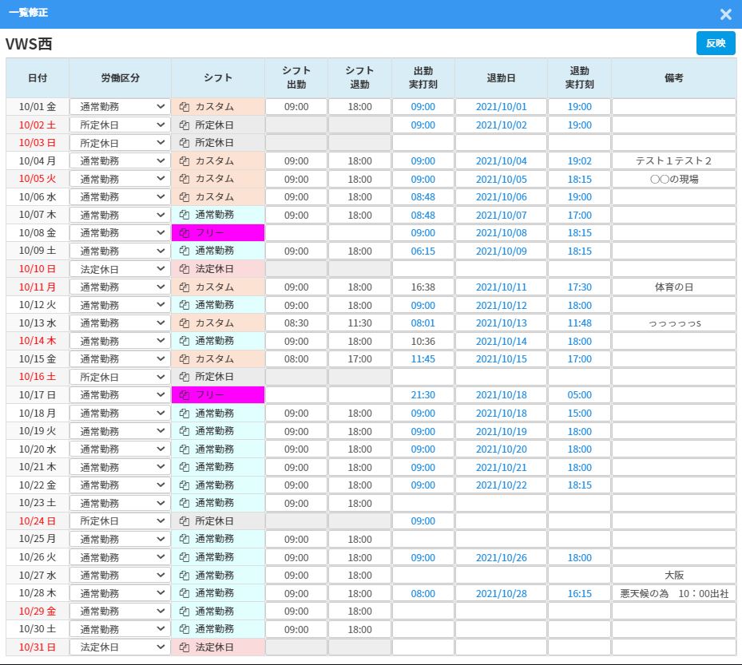Close the 一覧修正 dialog

[725, 14]
